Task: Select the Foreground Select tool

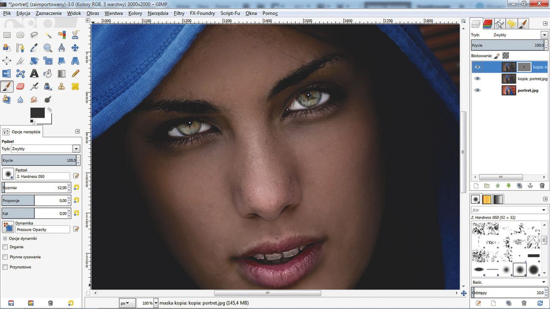Action: [7, 48]
